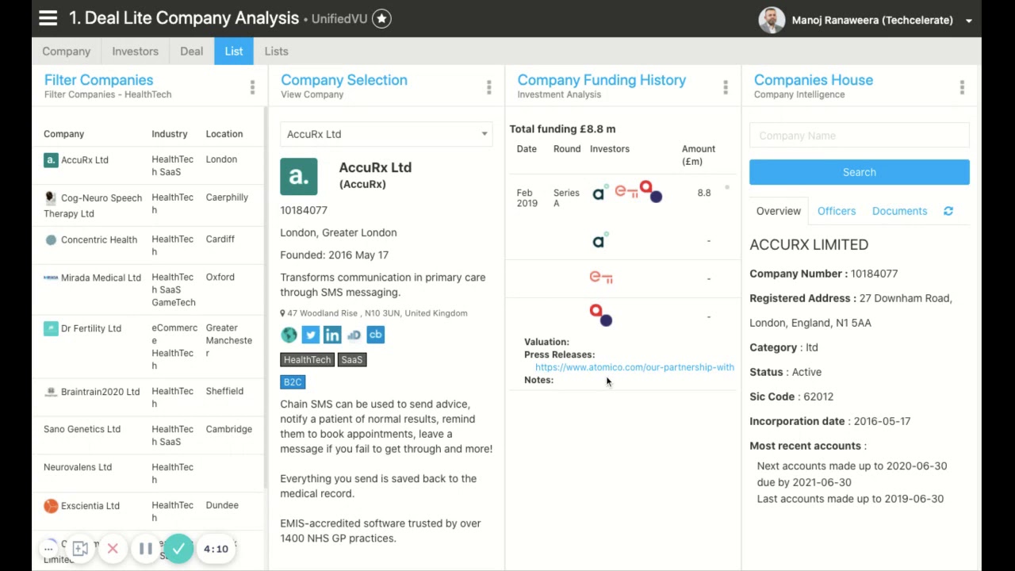Switch to the Investors tab
The image size is (1015, 571).
[x=135, y=51]
